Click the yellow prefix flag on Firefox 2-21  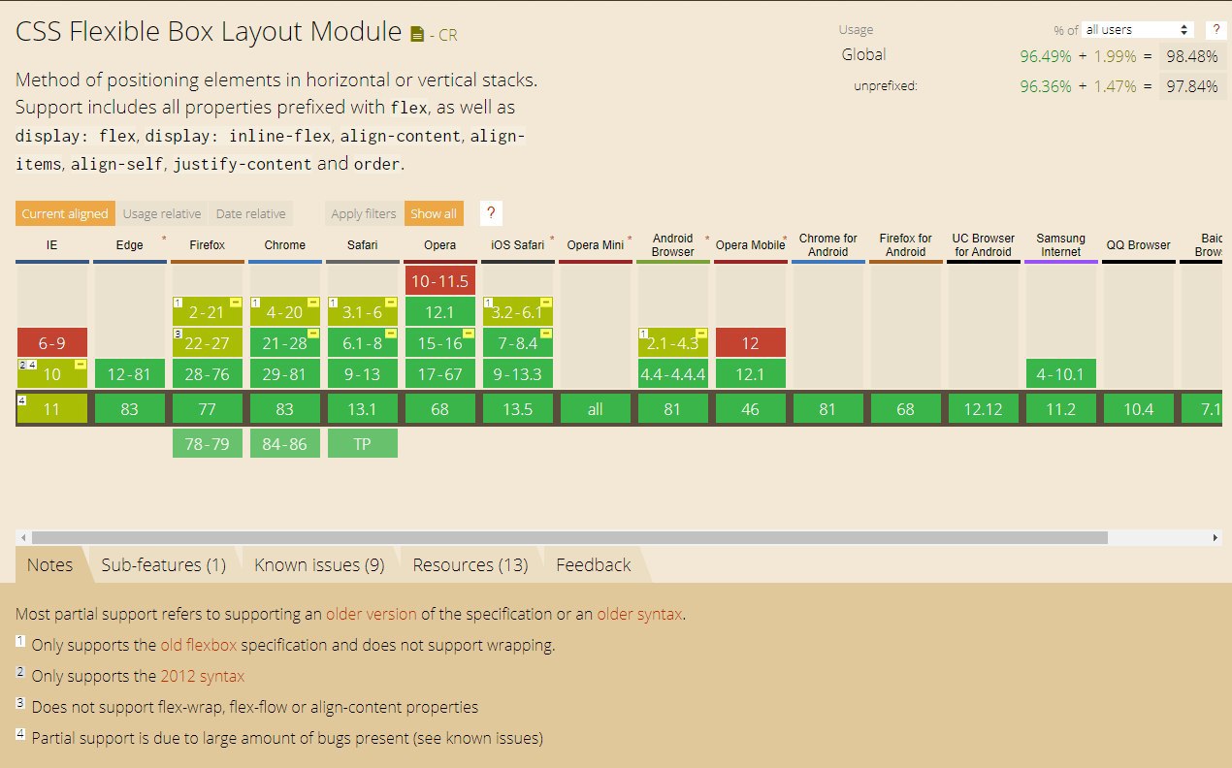point(236,304)
